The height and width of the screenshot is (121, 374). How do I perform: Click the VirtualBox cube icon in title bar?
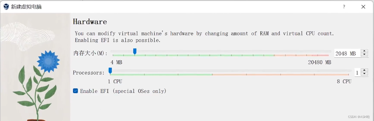[6, 7]
